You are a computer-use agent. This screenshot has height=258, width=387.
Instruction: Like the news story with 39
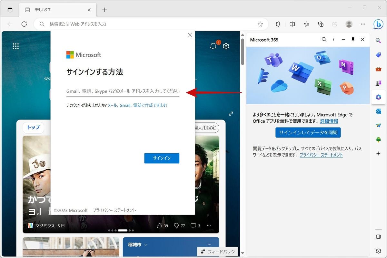163,226
